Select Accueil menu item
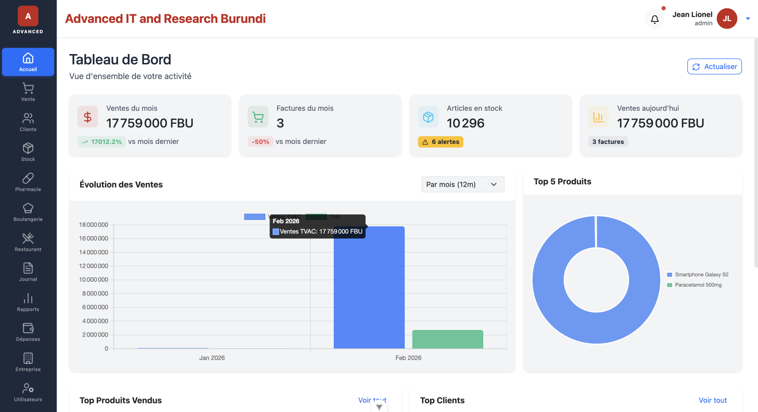758x412 pixels. tap(28, 62)
